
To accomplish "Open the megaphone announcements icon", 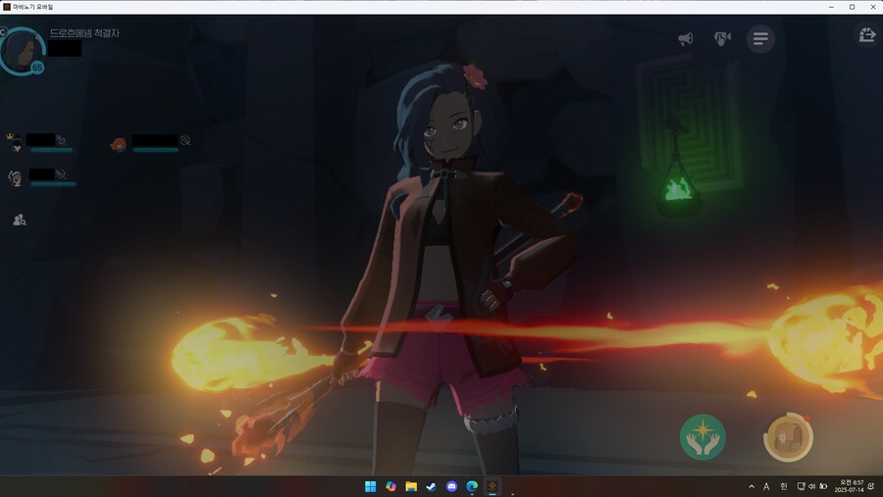I will [x=686, y=39].
